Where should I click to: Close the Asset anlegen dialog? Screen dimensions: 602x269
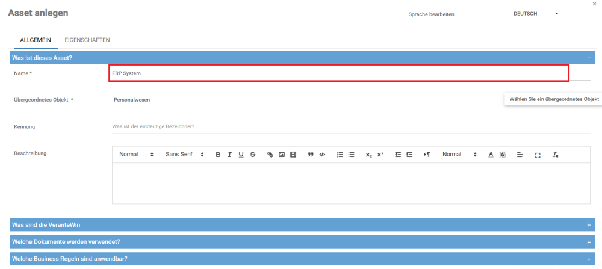click(595, 2)
